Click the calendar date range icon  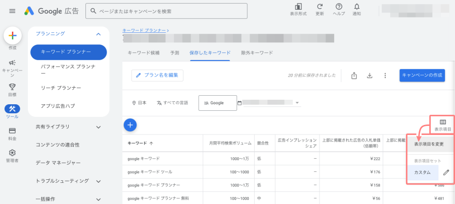(240, 103)
